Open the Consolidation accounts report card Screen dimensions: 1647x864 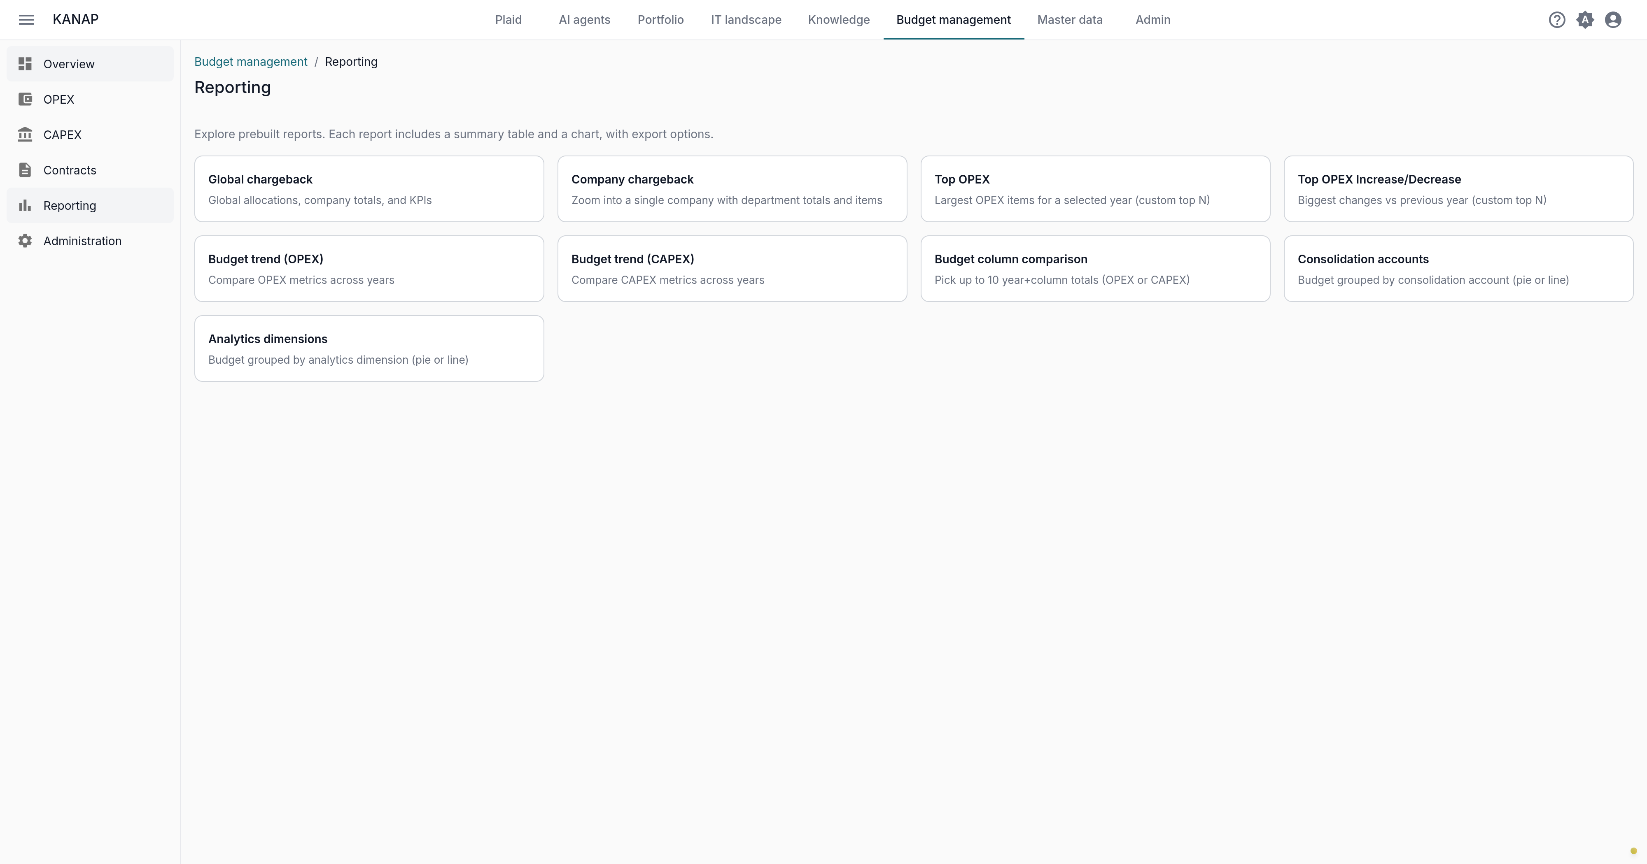pos(1458,268)
